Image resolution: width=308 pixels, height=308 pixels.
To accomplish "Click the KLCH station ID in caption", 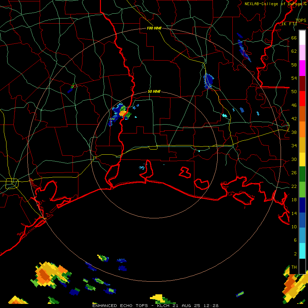I will (x=163, y=306).
